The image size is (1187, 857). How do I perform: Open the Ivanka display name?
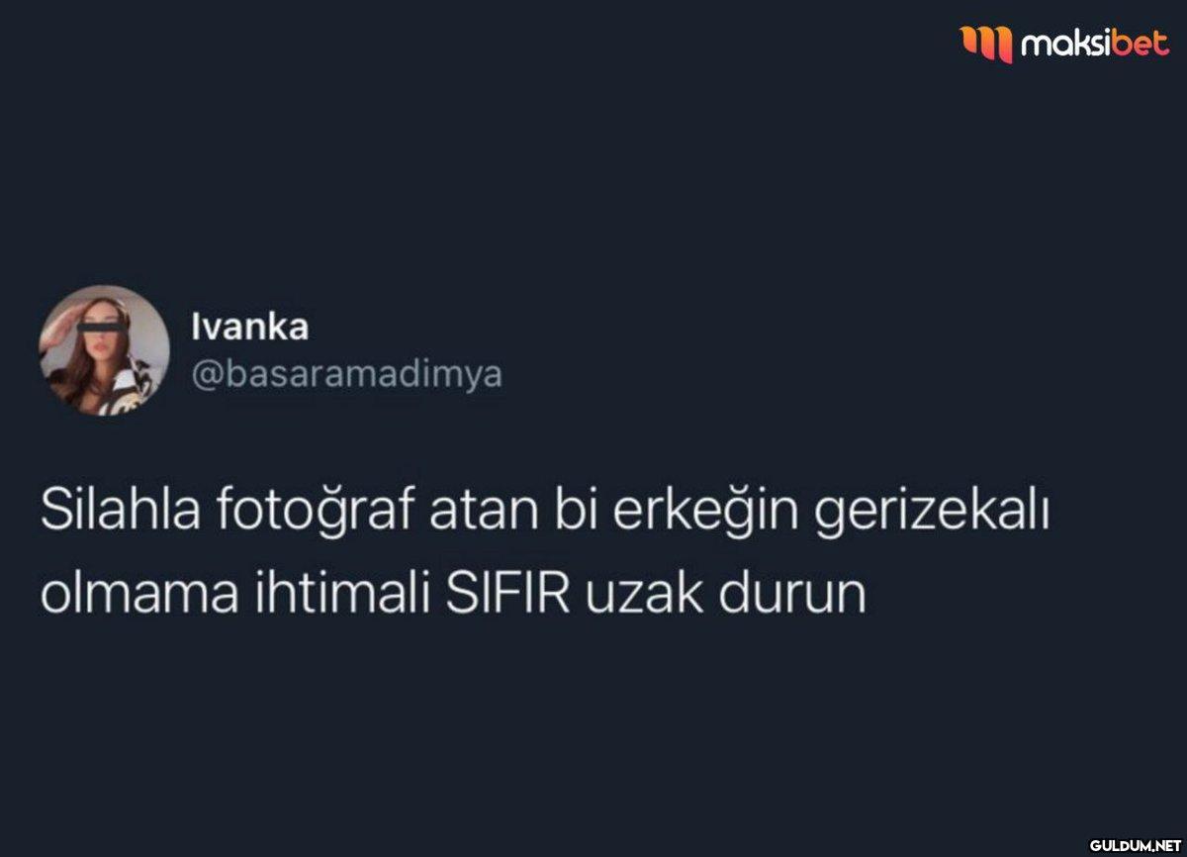point(249,328)
